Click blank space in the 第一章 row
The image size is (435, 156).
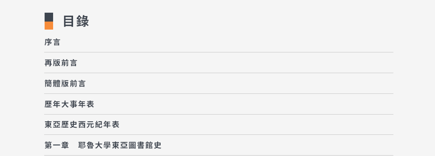click(x=277, y=145)
